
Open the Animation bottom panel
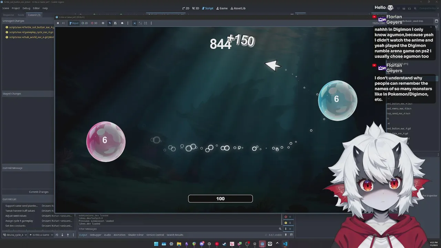pos(120,235)
